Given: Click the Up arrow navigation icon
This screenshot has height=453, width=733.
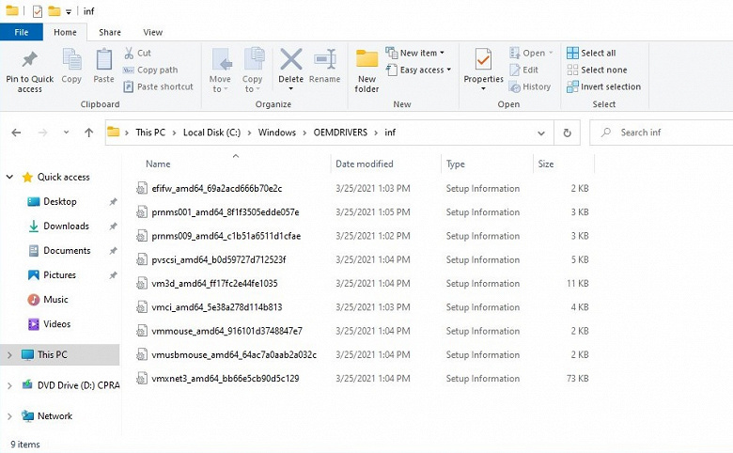Looking at the screenshot, I should 88,133.
